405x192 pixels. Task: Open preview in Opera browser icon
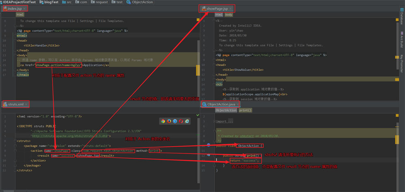181,121
